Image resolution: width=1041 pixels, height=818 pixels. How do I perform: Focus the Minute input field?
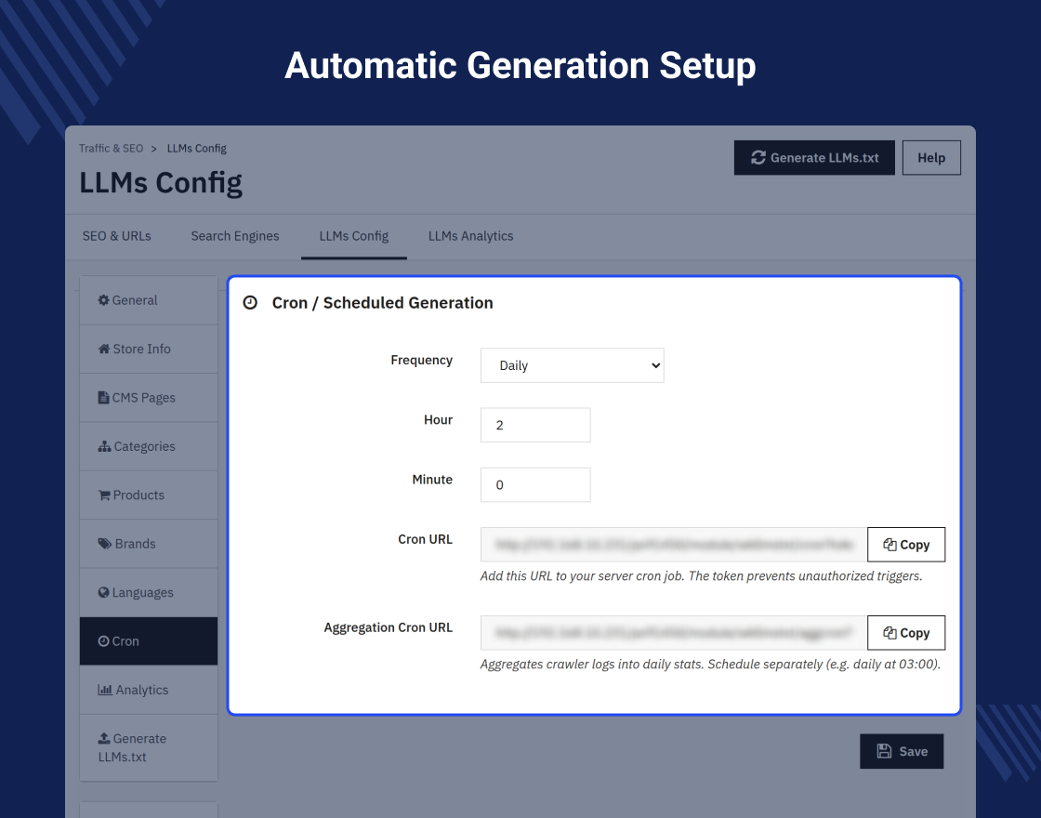point(535,484)
